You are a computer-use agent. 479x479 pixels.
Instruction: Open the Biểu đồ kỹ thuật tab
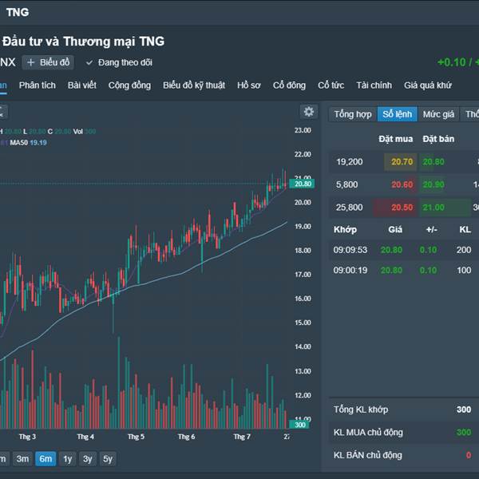tap(194, 85)
